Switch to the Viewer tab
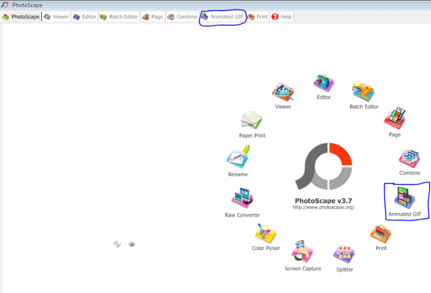431x293 pixels. pos(57,17)
